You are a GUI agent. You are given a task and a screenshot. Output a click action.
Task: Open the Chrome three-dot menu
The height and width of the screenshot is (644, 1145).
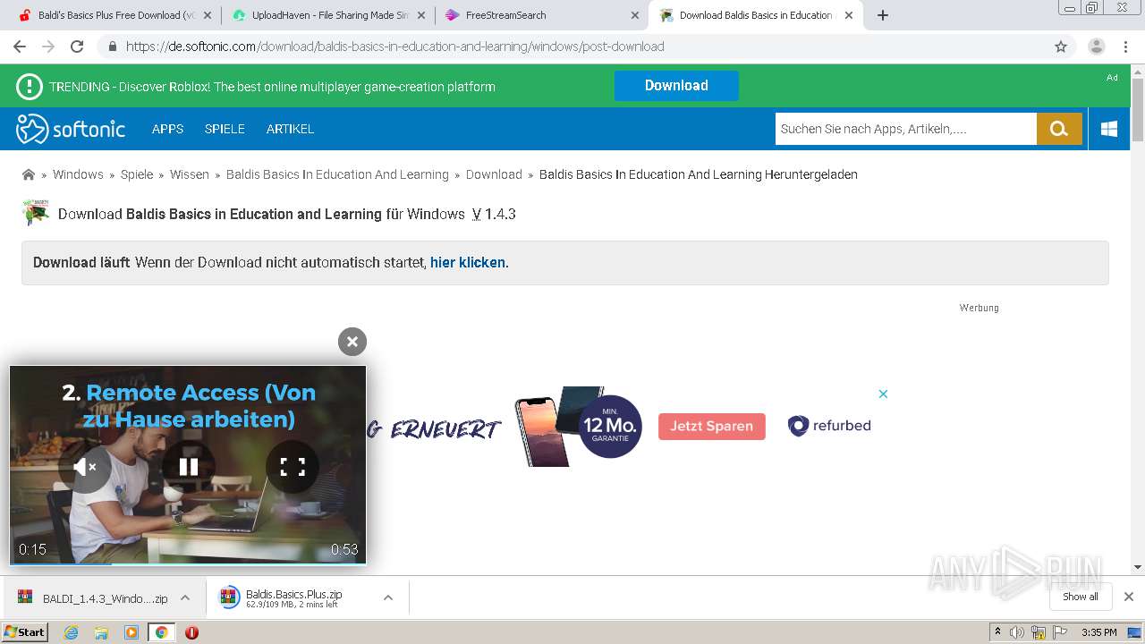click(1126, 47)
